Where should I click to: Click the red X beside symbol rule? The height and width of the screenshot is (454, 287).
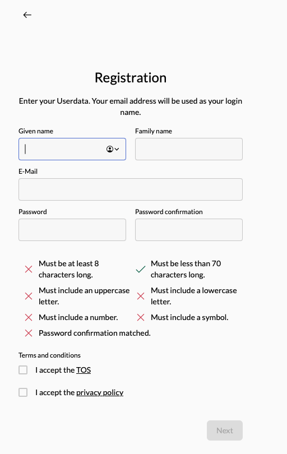coord(141,317)
